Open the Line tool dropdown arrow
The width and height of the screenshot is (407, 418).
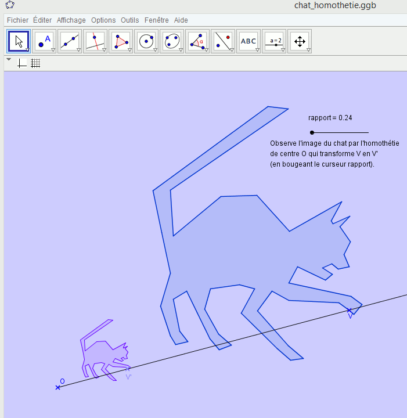pyautogui.click(x=78, y=50)
